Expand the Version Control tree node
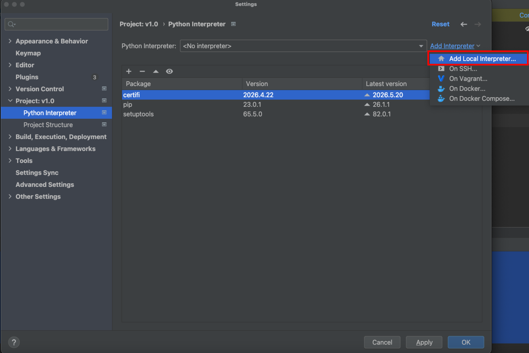The width and height of the screenshot is (529, 353). 10,89
